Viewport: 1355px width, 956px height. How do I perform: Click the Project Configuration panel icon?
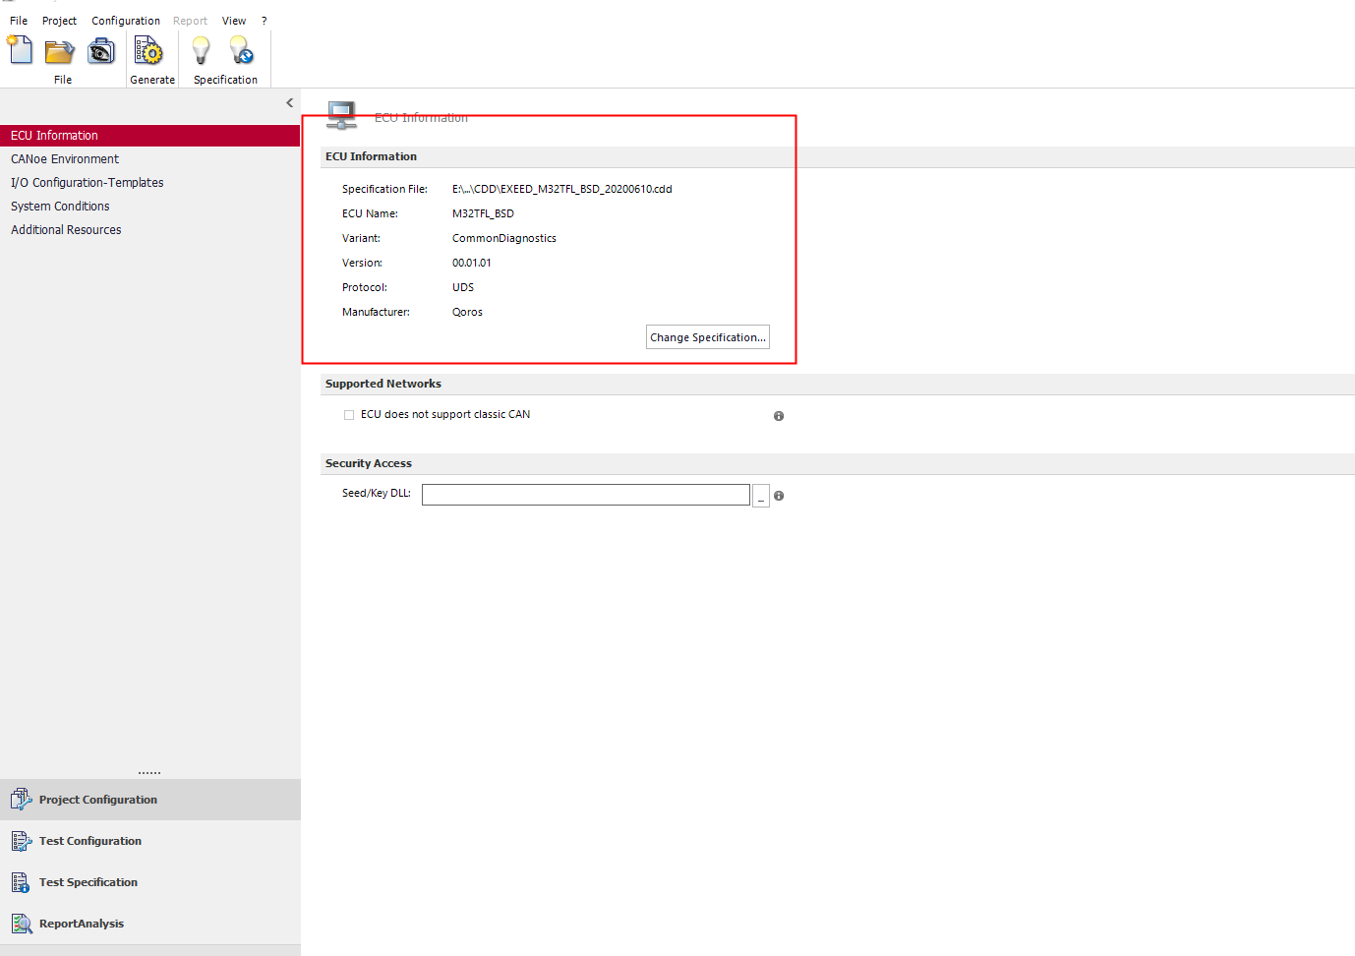coord(21,800)
